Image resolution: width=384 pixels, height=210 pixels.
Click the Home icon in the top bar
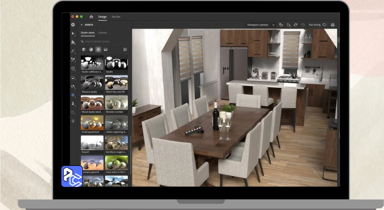91,17
